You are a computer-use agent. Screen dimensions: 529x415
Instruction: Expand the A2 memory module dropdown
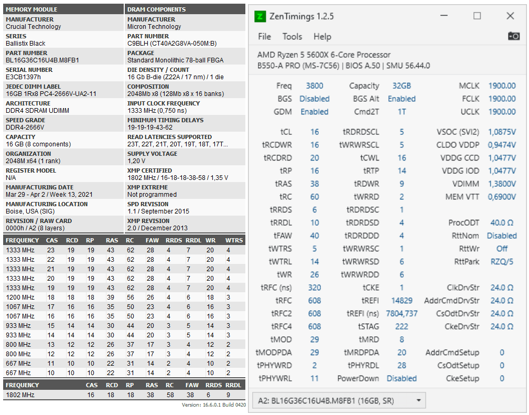tap(339, 400)
